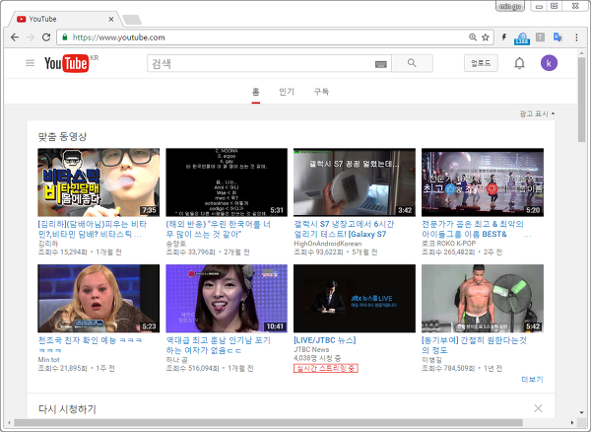591x432 pixels.
Task: Open 역대급 최고 훈남 video title
Action: tap(219, 345)
